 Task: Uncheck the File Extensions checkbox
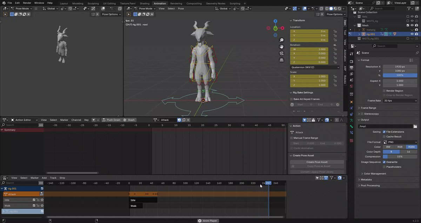[x=384, y=132]
